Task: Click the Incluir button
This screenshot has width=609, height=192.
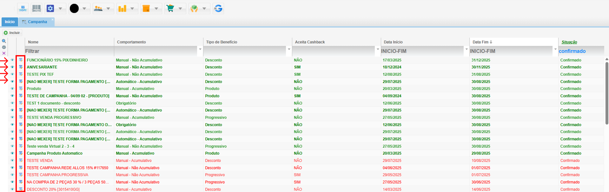Action: point(12,33)
